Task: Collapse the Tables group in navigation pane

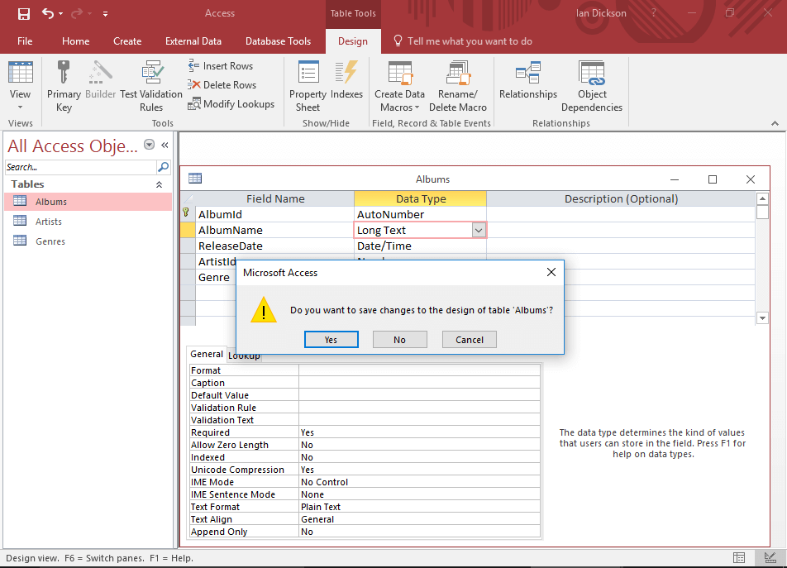Action: (160, 184)
